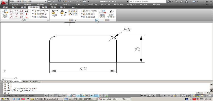Image resolution: width=213 pixels, height=101 pixels.
Task: Select the Vertical constraint icon
Action: tap(26, 14)
